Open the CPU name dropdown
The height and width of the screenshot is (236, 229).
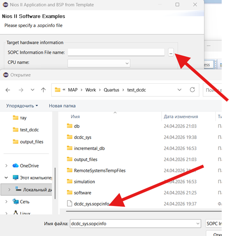99,63
